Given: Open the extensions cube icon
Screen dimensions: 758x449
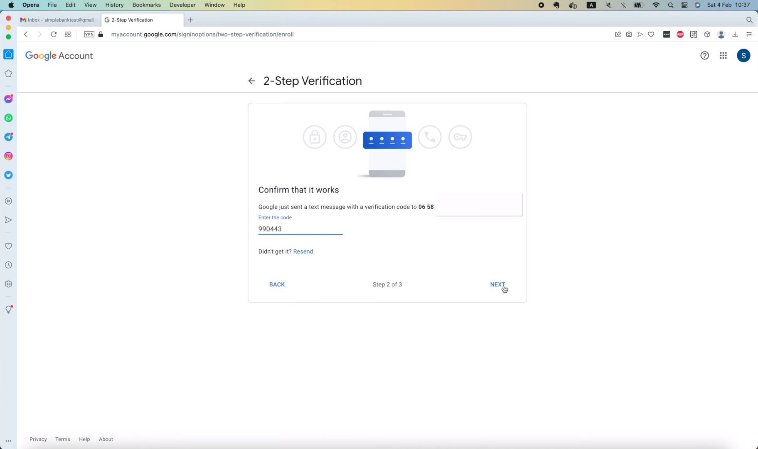Looking at the screenshot, I should pyautogui.click(x=707, y=35).
